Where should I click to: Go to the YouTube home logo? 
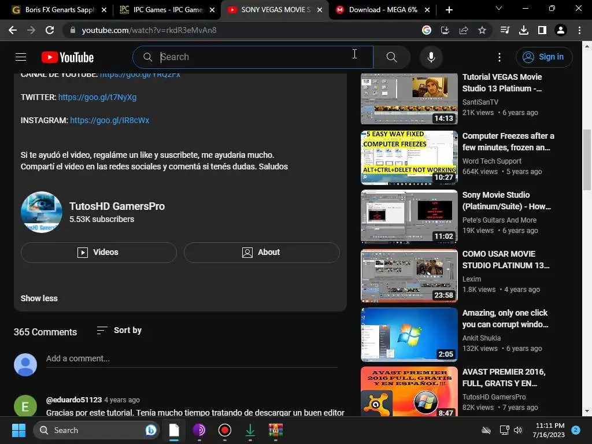click(68, 57)
